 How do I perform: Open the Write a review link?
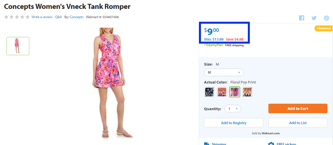point(42,17)
